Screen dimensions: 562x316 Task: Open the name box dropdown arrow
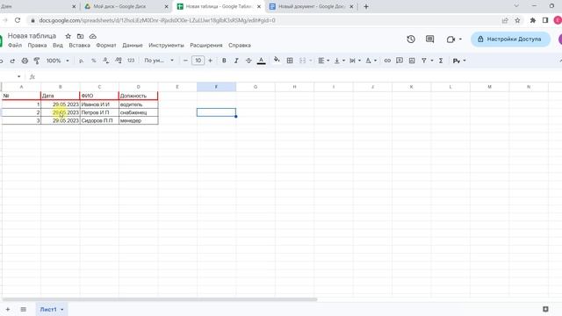point(19,76)
